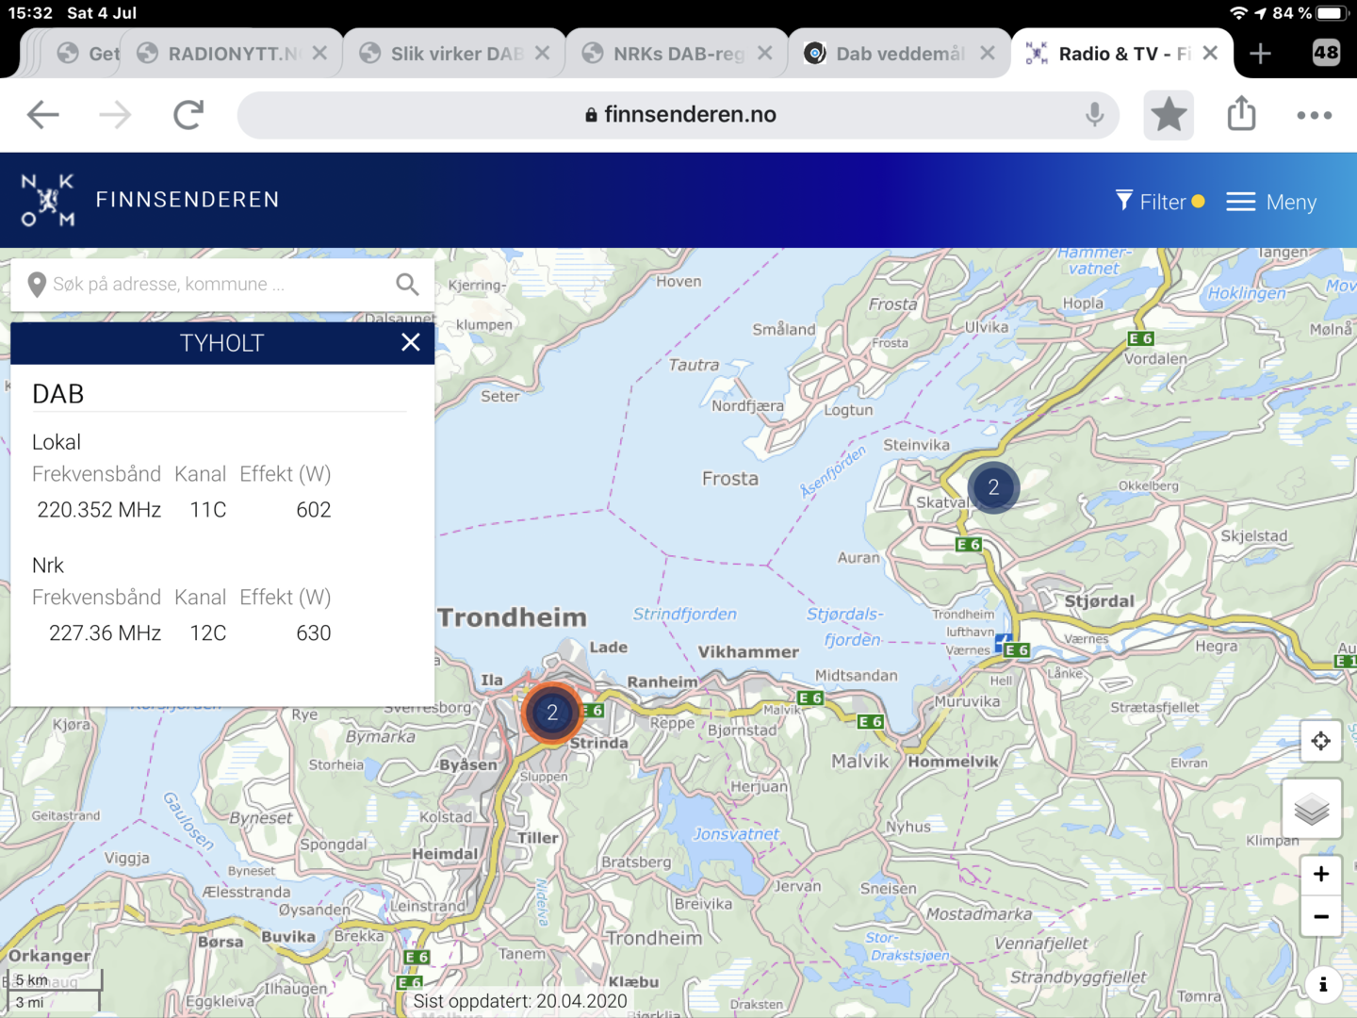Click the battery indicator in status bar

(1332, 13)
